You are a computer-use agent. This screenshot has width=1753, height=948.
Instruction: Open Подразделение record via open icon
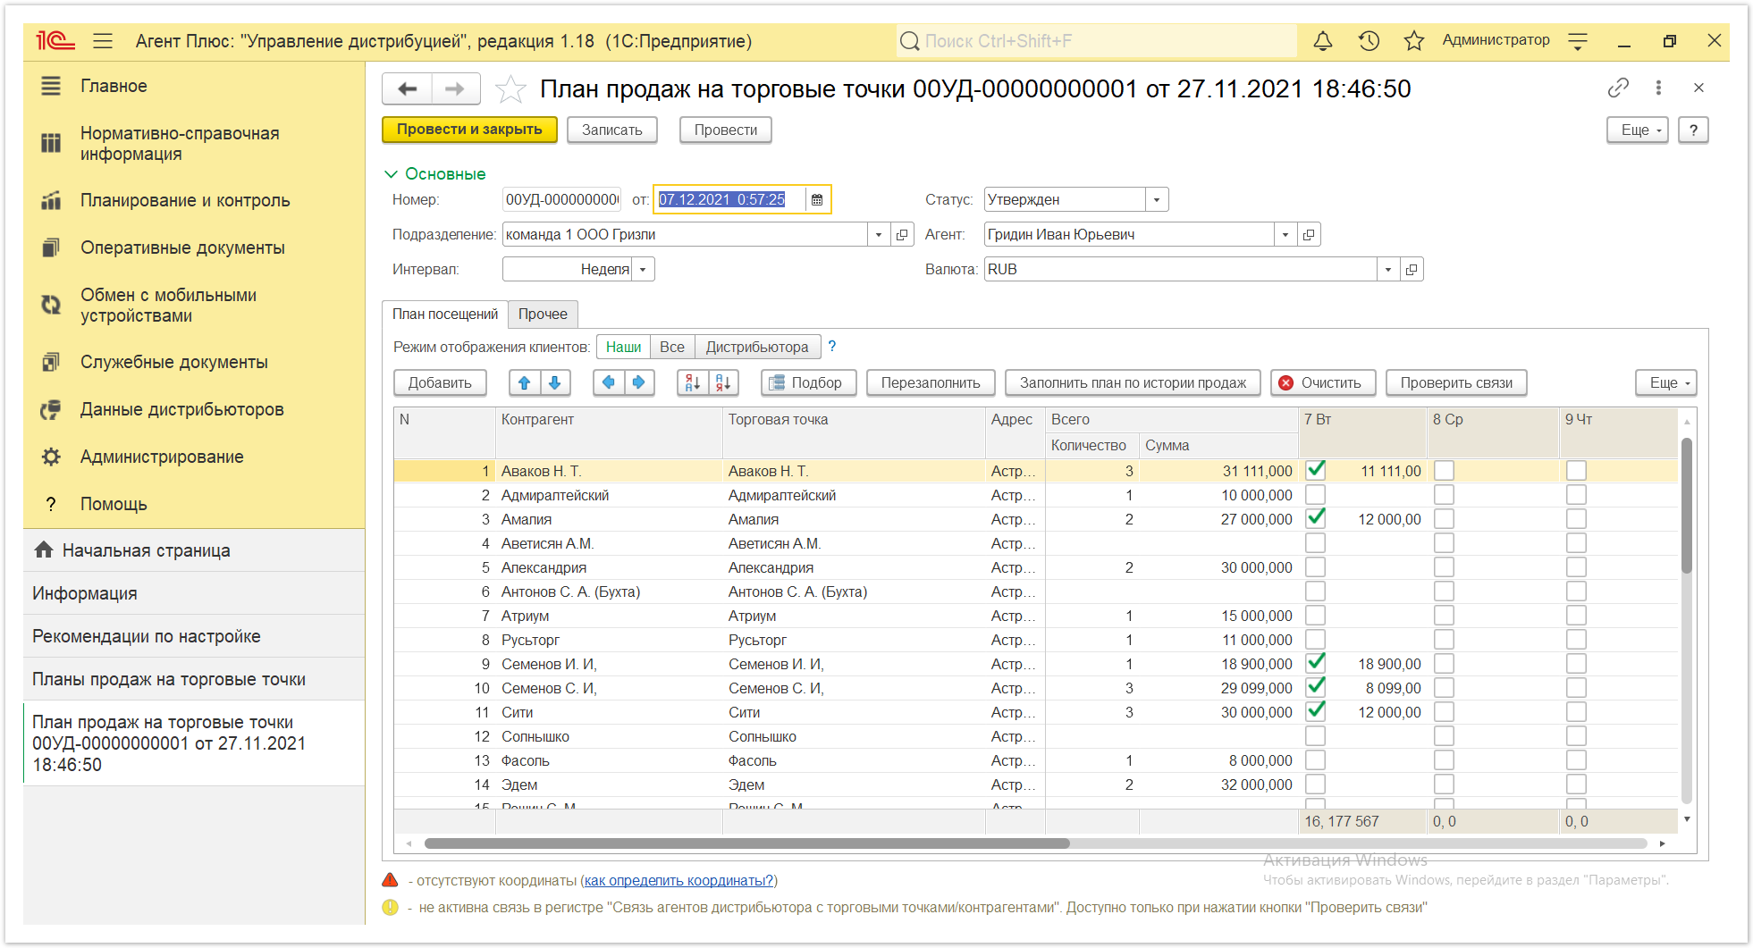pyautogui.click(x=902, y=234)
